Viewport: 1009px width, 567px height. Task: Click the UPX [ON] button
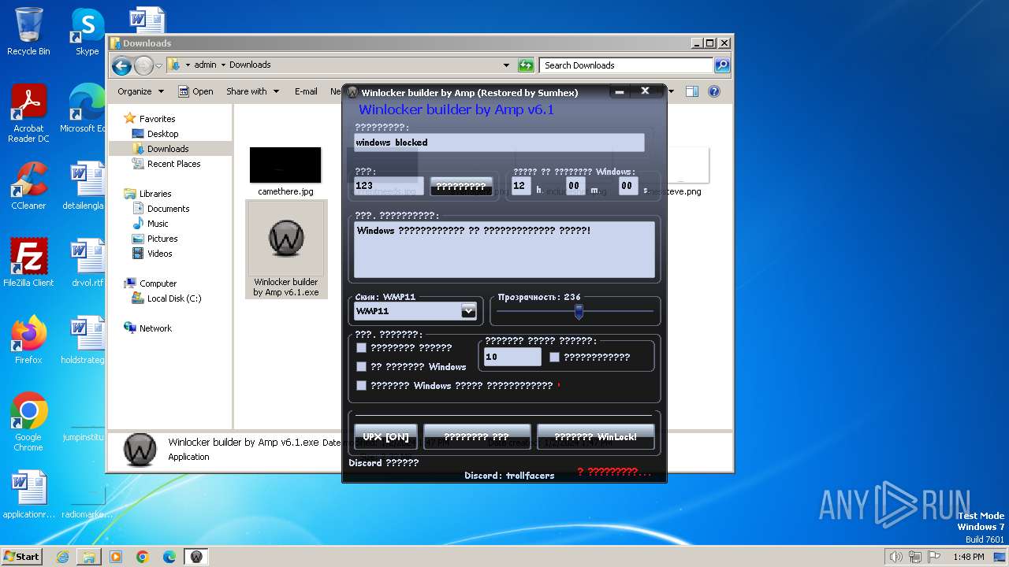(x=385, y=436)
